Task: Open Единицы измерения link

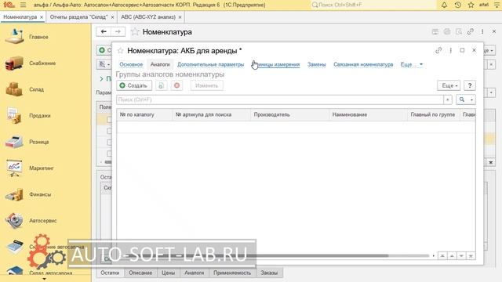Action: (276, 64)
